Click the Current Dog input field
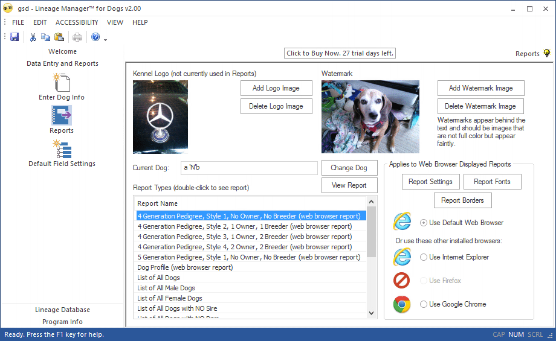556x341 pixels. click(249, 168)
